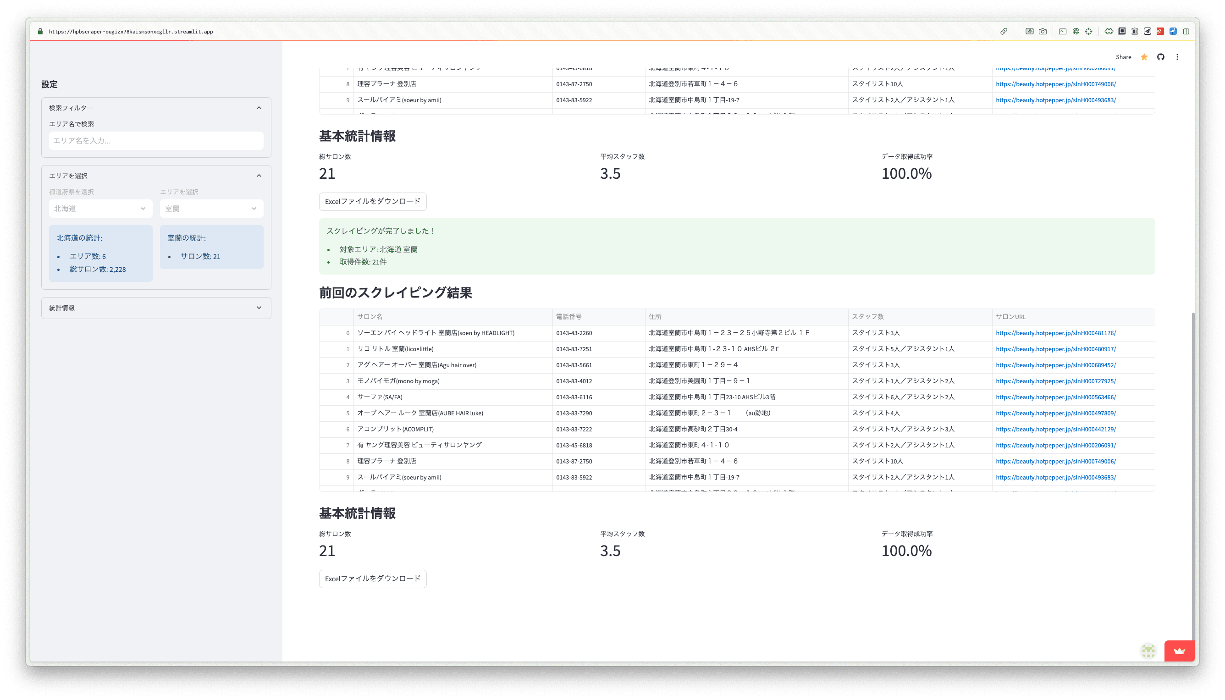Open the three-dot app menu
Screen dimensions: 1225x700
[x=1177, y=57]
